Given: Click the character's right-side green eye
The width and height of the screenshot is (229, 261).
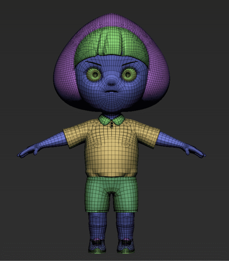Looking at the screenshot, I should tap(129, 75).
